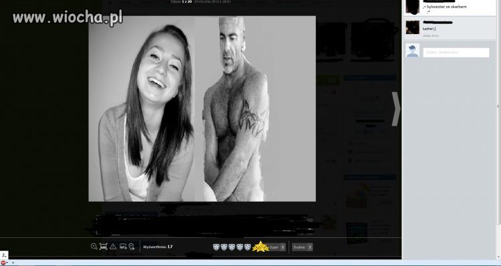The width and height of the screenshot is (501, 266).
Task: Click the 'dzisiaj 20:11' comment timestamp
Action: (430, 36)
